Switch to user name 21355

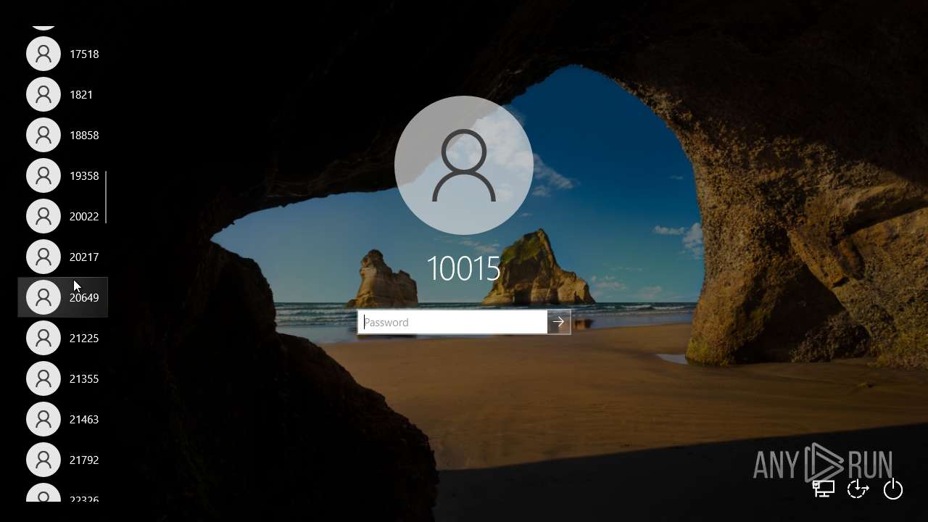(84, 379)
